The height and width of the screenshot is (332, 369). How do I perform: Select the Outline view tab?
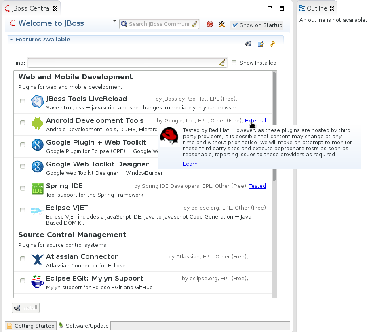[x=317, y=8]
